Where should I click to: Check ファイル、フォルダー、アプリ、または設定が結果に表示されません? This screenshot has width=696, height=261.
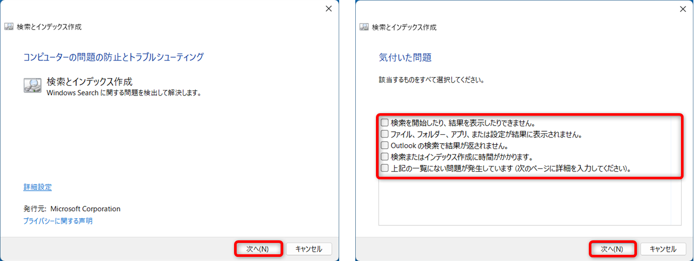[x=385, y=134]
